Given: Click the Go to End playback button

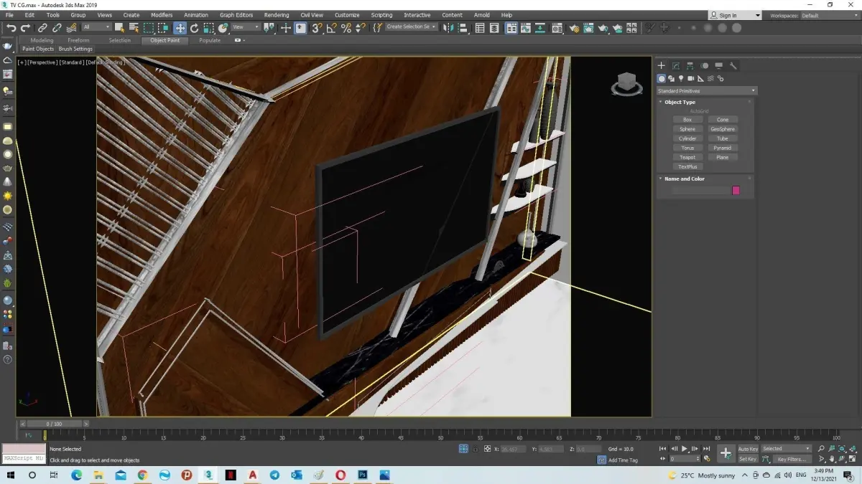Looking at the screenshot, I should (707, 448).
